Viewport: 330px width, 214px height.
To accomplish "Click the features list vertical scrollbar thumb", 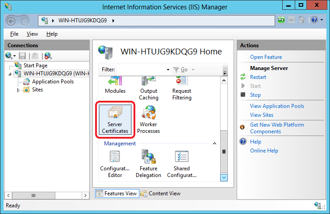I will point(224,152).
